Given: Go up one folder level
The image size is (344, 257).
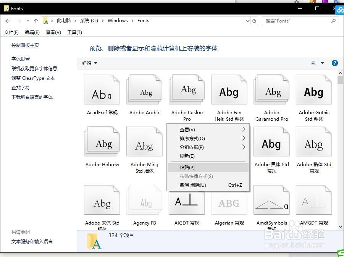Looking at the screenshot, I should [x=36, y=21].
